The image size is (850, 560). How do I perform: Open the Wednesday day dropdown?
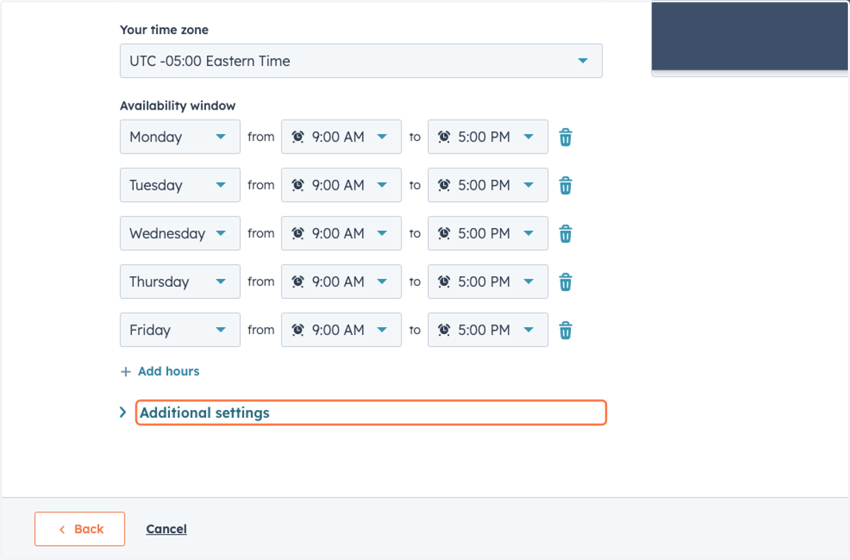pos(180,233)
